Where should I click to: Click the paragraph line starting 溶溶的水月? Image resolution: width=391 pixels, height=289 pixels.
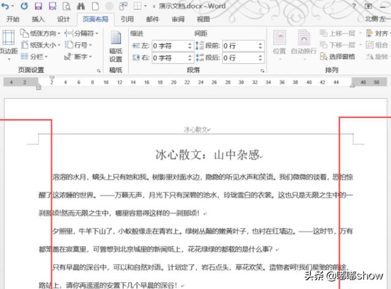[203, 177]
